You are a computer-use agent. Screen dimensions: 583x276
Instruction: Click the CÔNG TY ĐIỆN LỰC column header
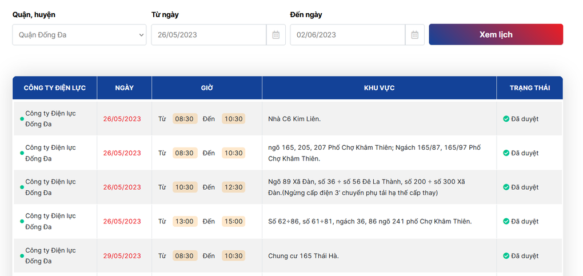55,88
